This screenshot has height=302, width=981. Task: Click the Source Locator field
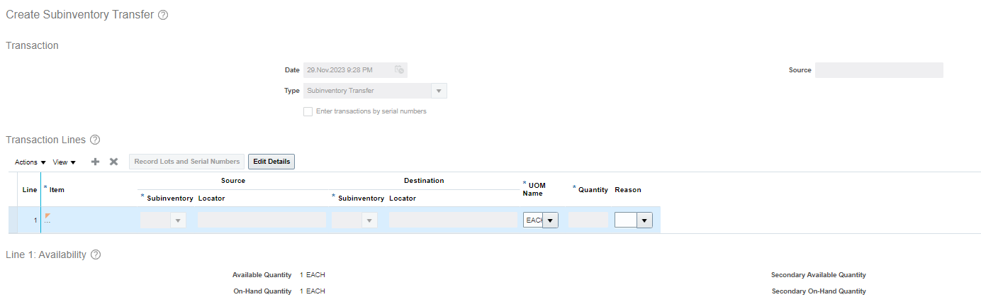(262, 220)
